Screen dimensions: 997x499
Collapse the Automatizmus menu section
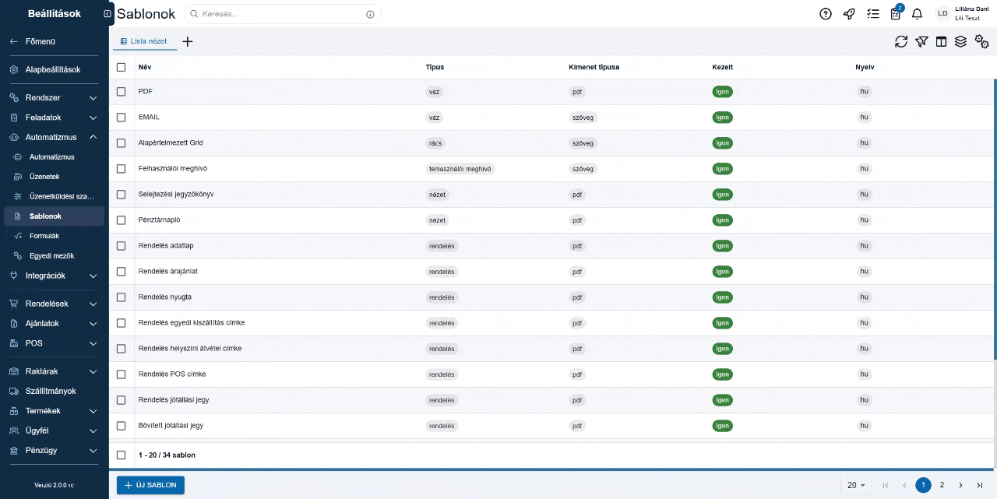click(54, 137)
